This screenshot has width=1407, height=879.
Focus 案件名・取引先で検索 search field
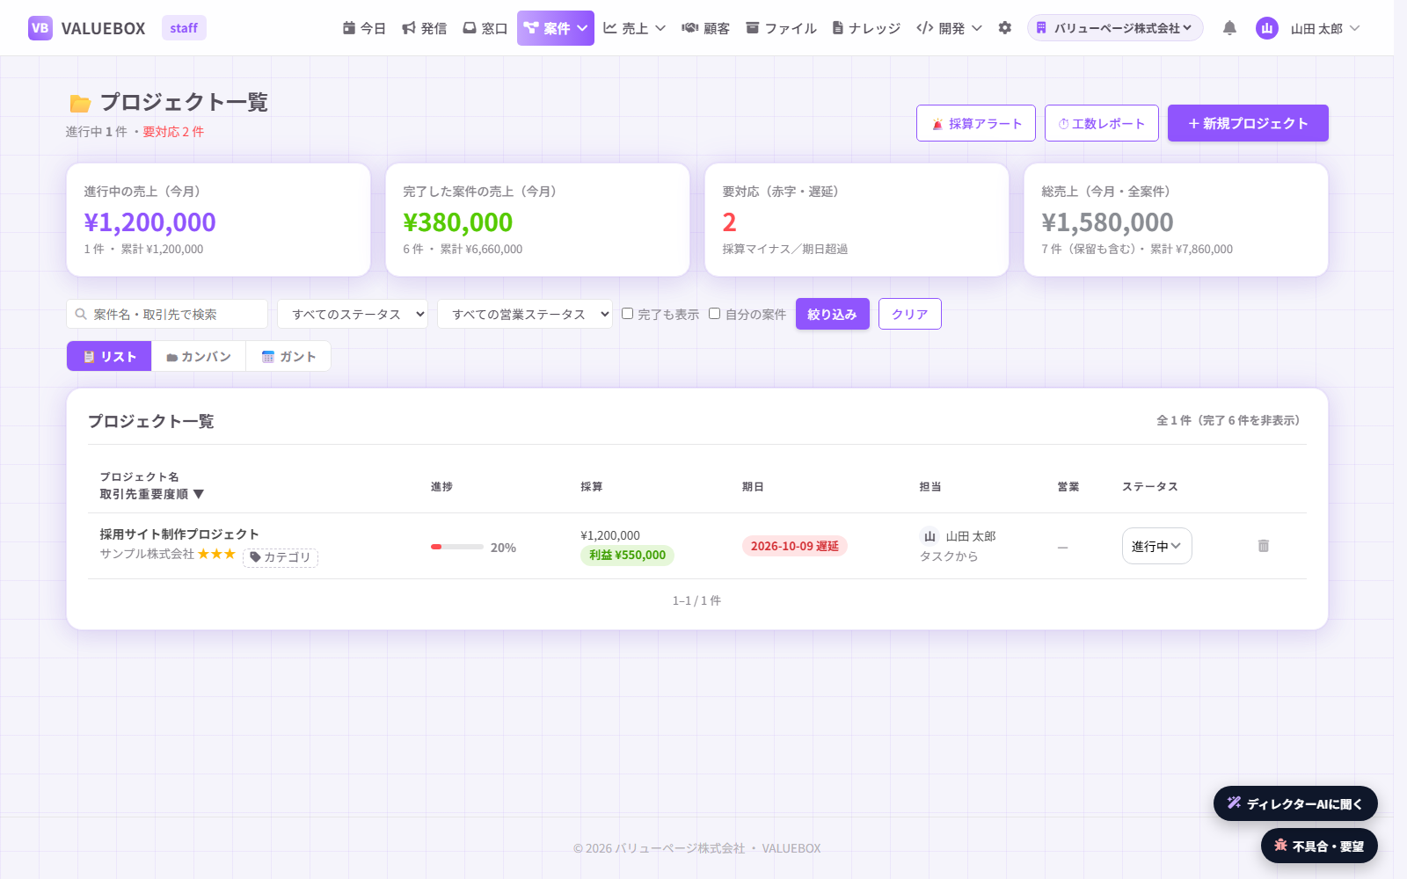tap(167, 314)
